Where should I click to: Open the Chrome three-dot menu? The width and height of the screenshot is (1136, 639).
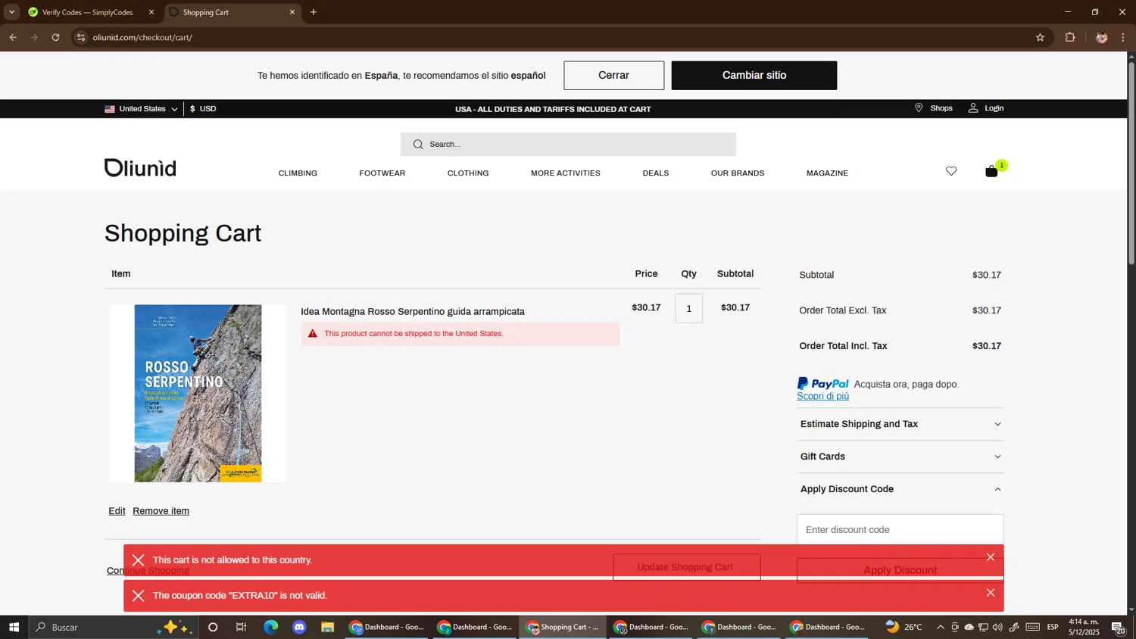coord(1123,37)
